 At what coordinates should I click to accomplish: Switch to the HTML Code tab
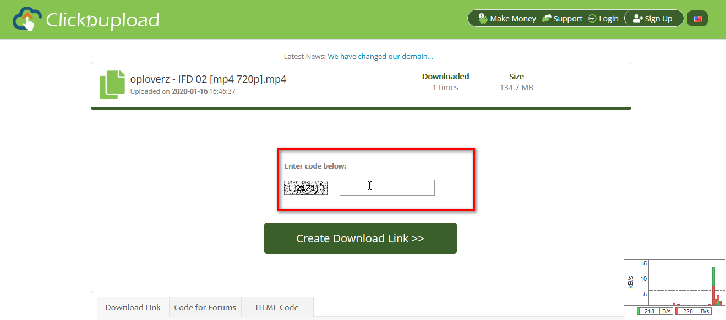(x=276, y=307)
